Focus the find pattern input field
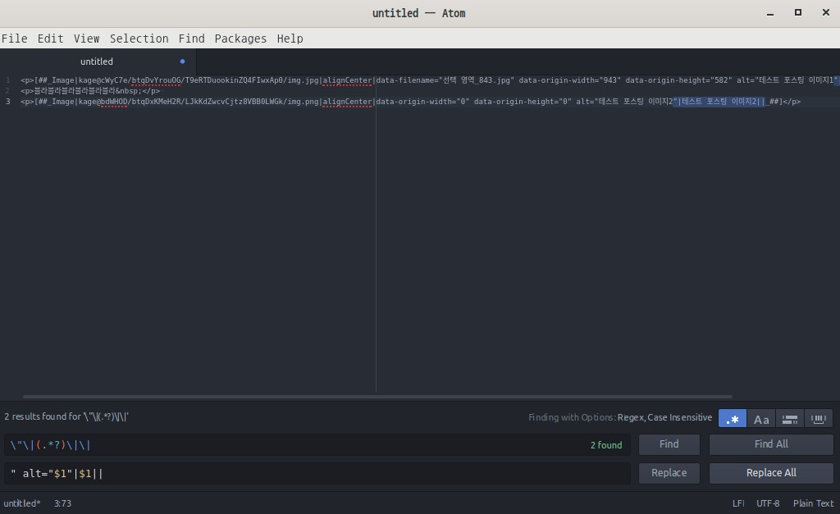The width and height of the screenshot is (840, 514). pos(317,445)
